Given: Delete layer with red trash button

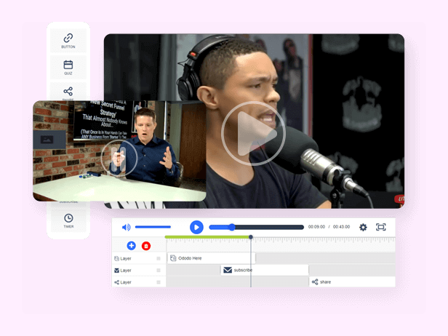Looking at the screenshot, I should (146, 246).
